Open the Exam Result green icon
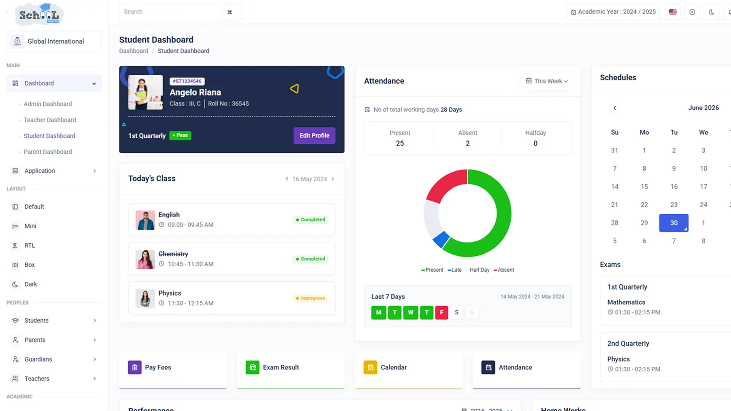Screen dimensions: 731x411 coord(253,367)
